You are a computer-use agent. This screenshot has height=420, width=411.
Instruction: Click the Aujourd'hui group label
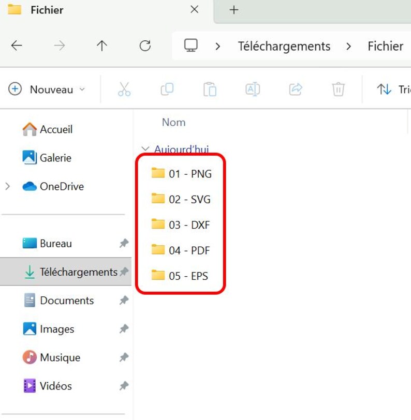pyautogui.click(x=182, y=149)
